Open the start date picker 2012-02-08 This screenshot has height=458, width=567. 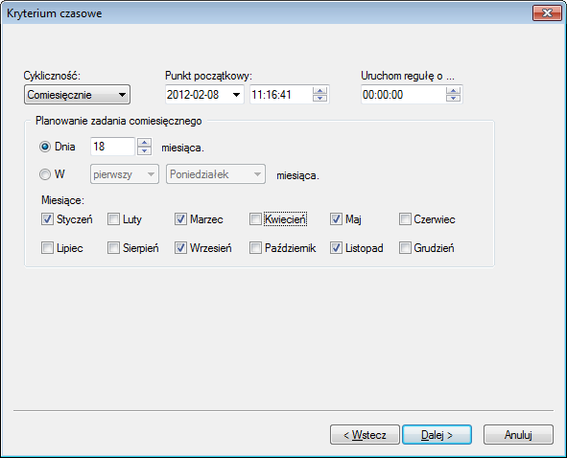coord(237,95)
